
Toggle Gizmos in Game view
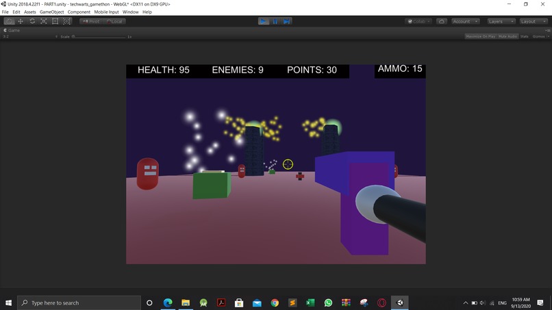pyautogui.click(x=538, y=36)
